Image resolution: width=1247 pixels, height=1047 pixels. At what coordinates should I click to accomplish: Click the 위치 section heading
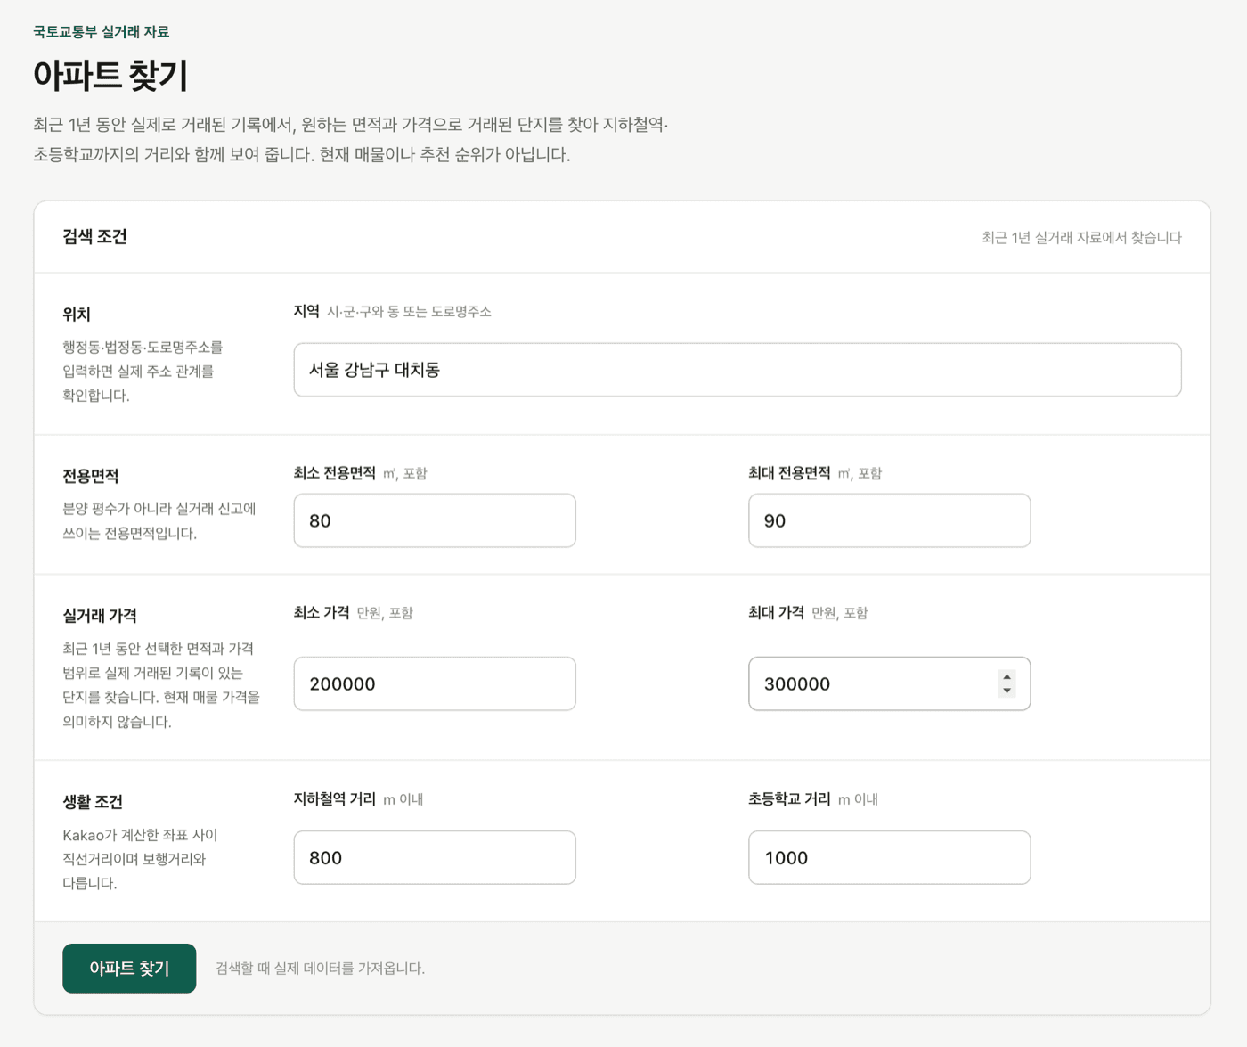(x=77, y=314)
